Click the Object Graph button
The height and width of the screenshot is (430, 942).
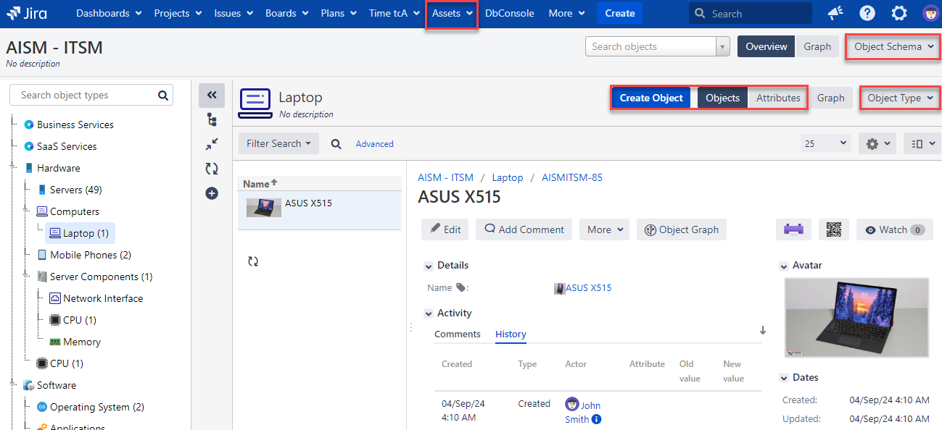pyautogui.click(x=682, y=229)
